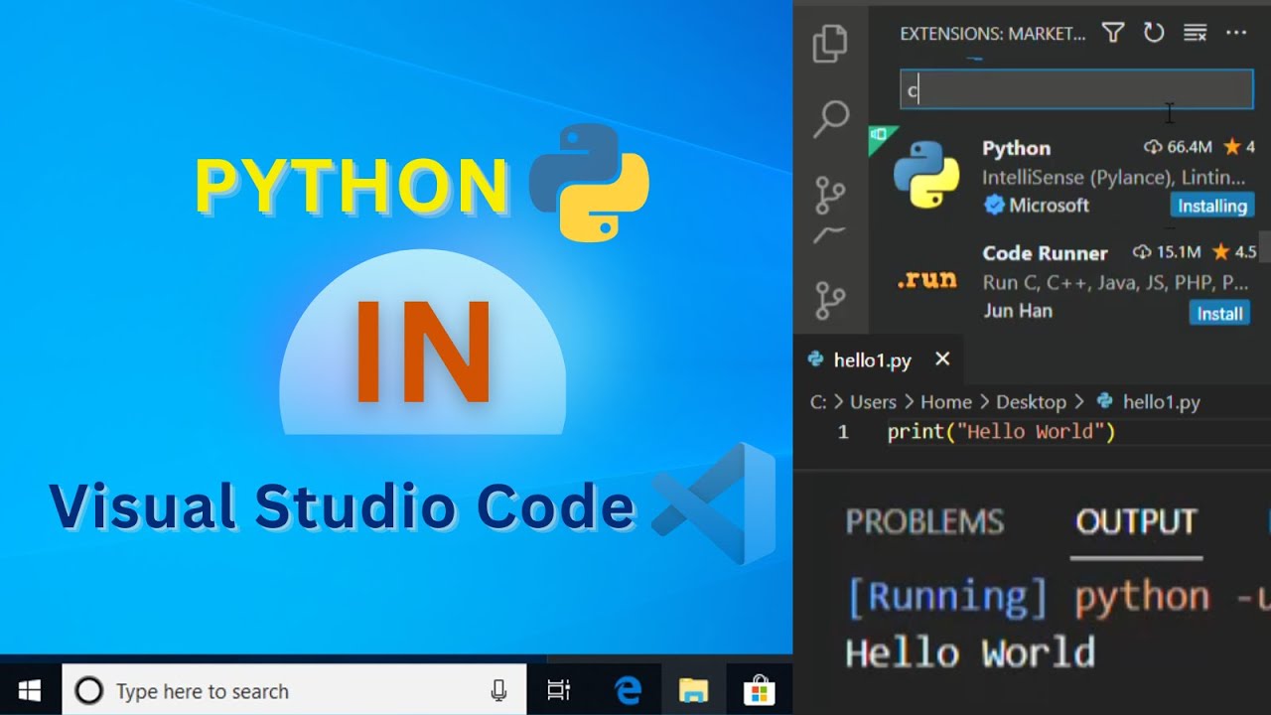
Task: Click the filter extensions funnel icon
Action: point(1113,34)
